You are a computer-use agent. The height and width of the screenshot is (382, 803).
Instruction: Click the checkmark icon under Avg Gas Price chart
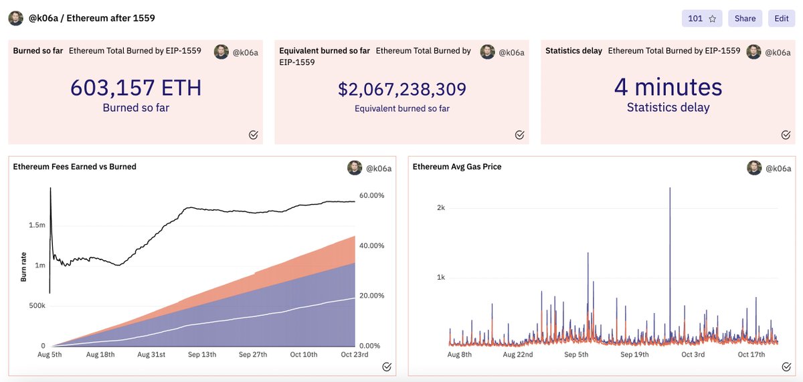coord(786,367)
